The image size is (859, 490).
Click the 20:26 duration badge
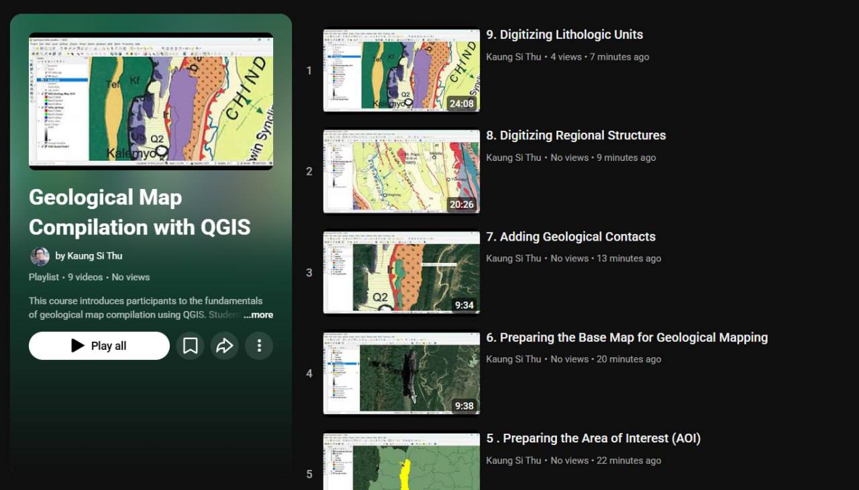point(462,204)
